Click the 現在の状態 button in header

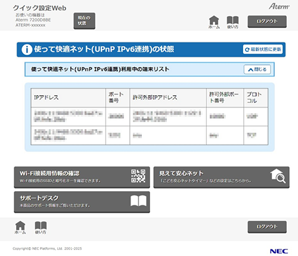click(x=84, y=21)
